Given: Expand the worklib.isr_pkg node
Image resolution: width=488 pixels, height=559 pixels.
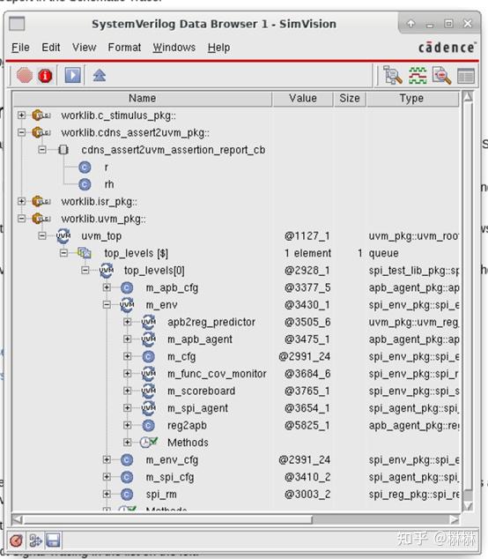Looking at the screenshot, I should point(21,201).
